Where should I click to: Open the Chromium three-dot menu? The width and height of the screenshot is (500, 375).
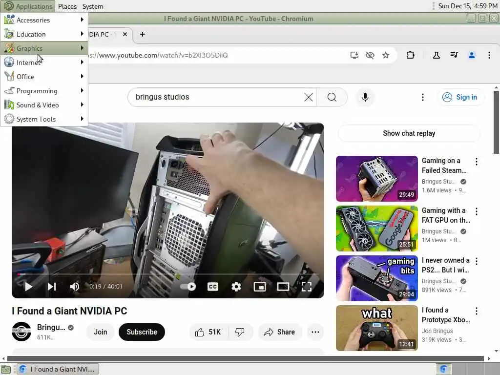click(489, 55)
